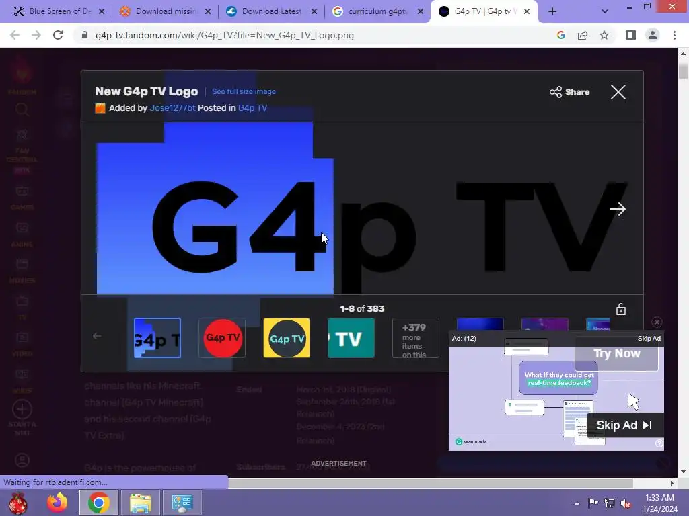
Task: Toggle the carousel pin lock icon
Action: tap(621, 309)
